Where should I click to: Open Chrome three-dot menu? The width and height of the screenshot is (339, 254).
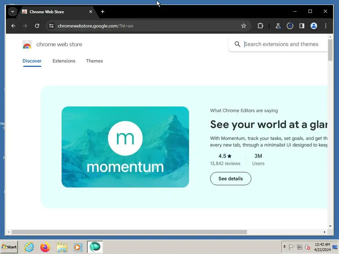pyautogui.click(x=326, y=26)
